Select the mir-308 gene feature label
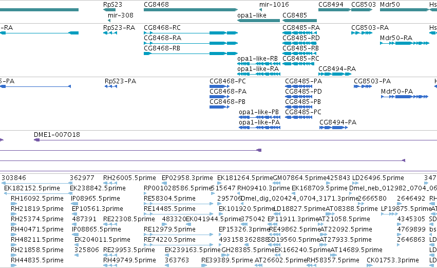437x268 pixels. click(120, 15)
